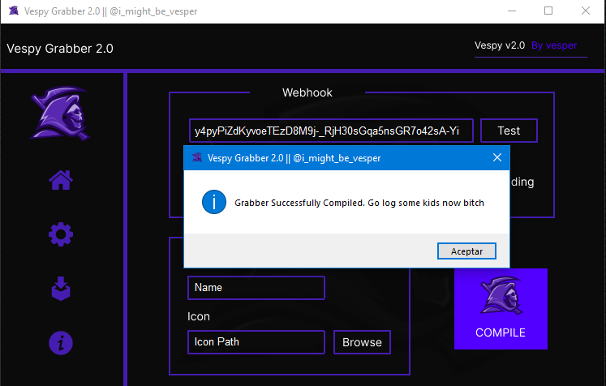The width and height of the screenshot is (606, 386).
Task: Close the dialog with its X button
Action: point(497,157)
